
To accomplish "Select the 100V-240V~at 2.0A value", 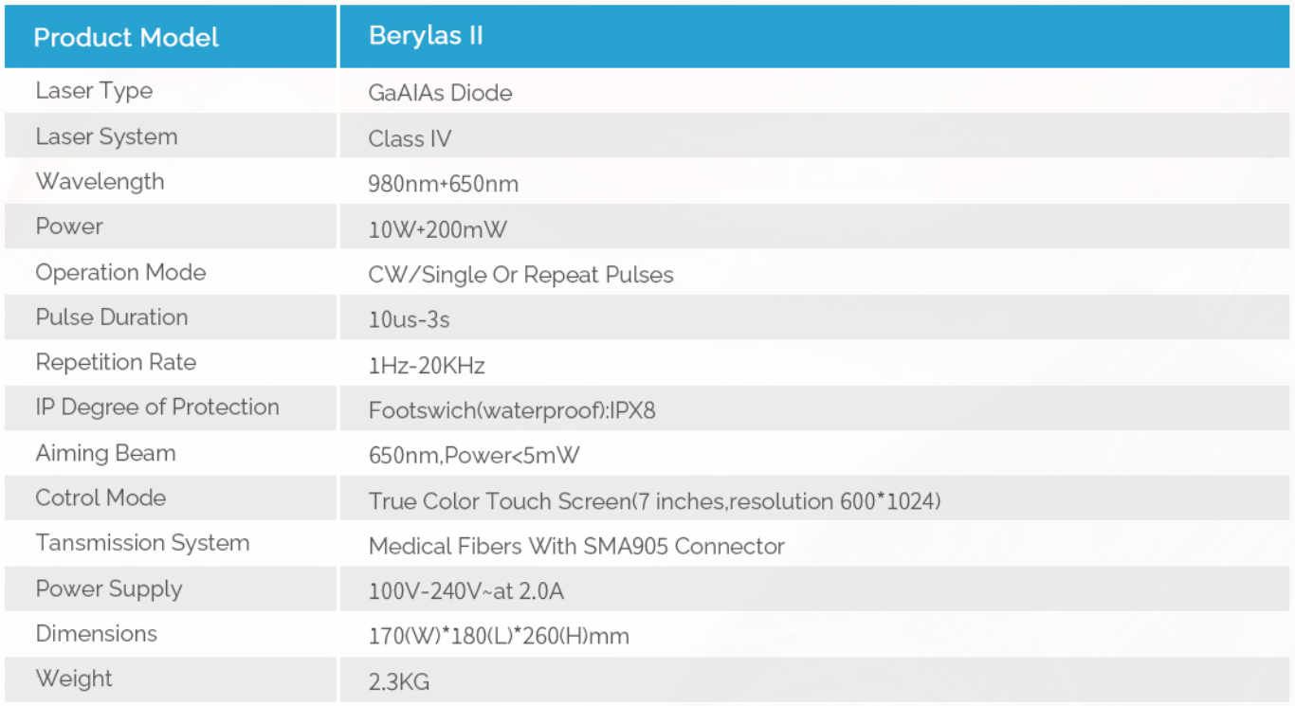I will 465,592.
